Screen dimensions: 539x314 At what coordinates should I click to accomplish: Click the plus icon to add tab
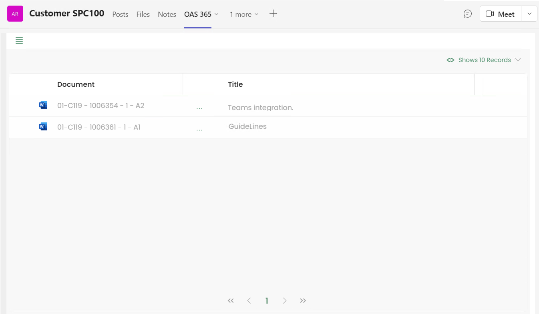click(273, 14)
